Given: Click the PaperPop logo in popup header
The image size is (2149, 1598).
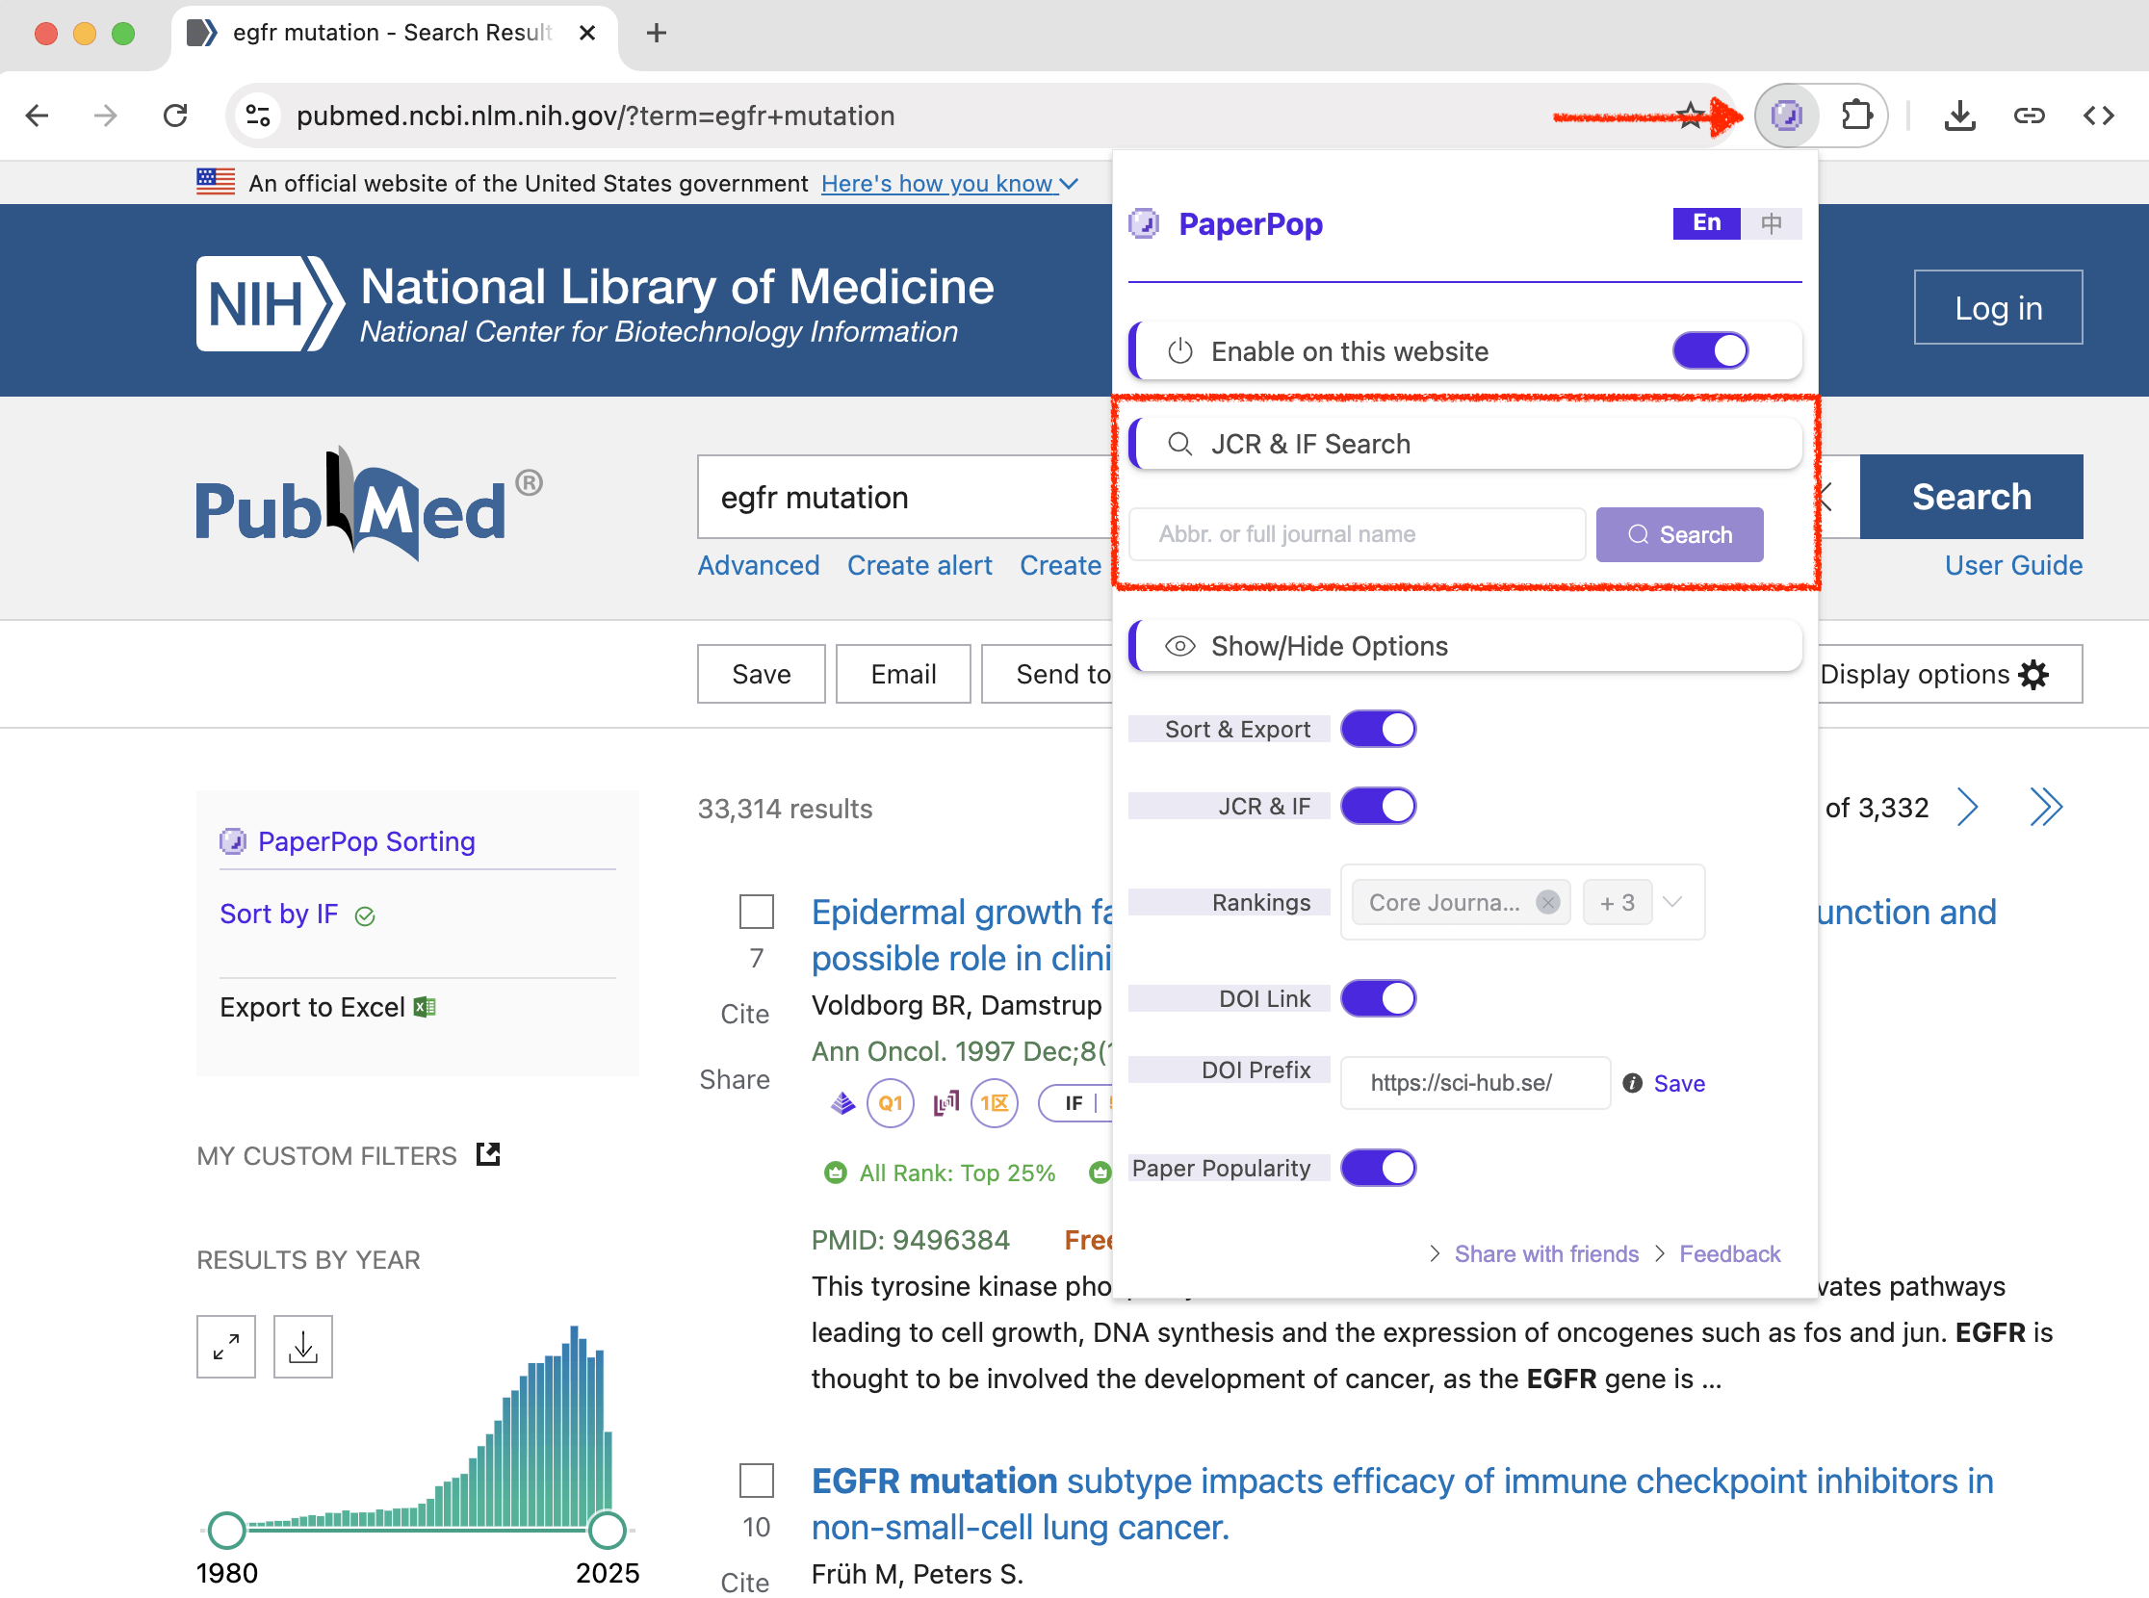Looking at the screenshot, I should click(1144, 223).
